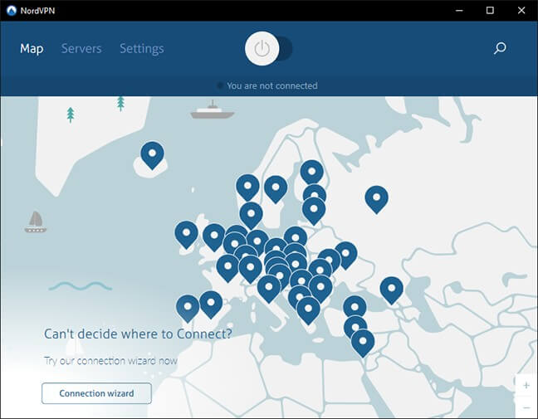This screenshot has width=538, height=419.
Task: Maximize the NordVPN window
Action: [x=490, y=11]
